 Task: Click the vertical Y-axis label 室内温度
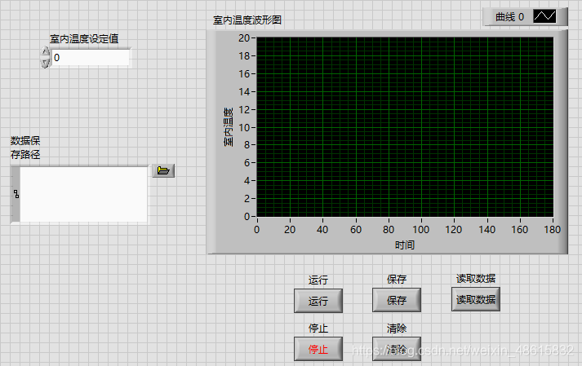(229, 127)
